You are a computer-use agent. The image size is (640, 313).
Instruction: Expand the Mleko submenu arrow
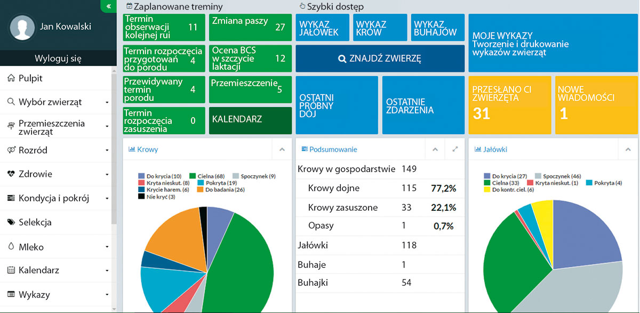click(x=107, y=247)
